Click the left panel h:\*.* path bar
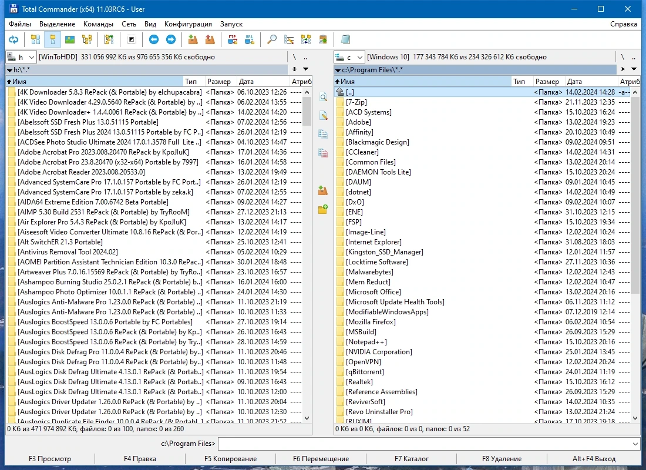The image size is (646, 470). pos(147,70)
